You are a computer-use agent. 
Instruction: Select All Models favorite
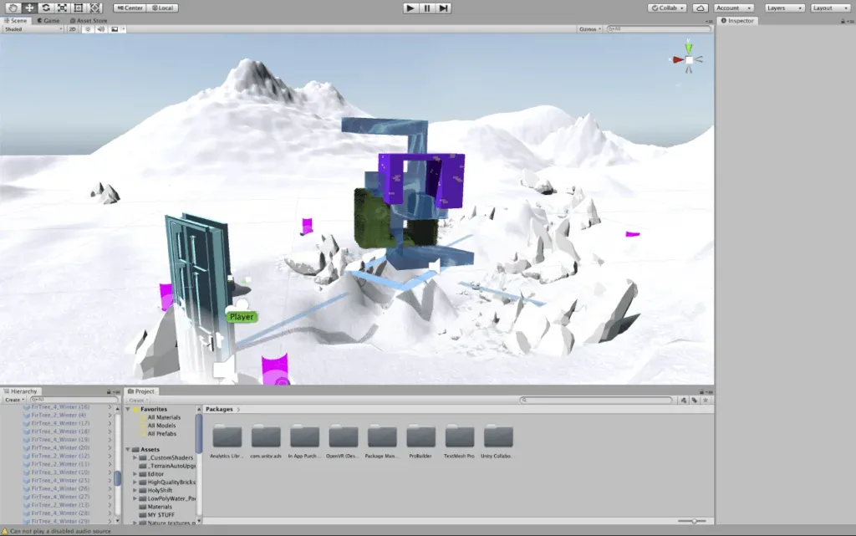pyautogui.click(x=161, y=425)
